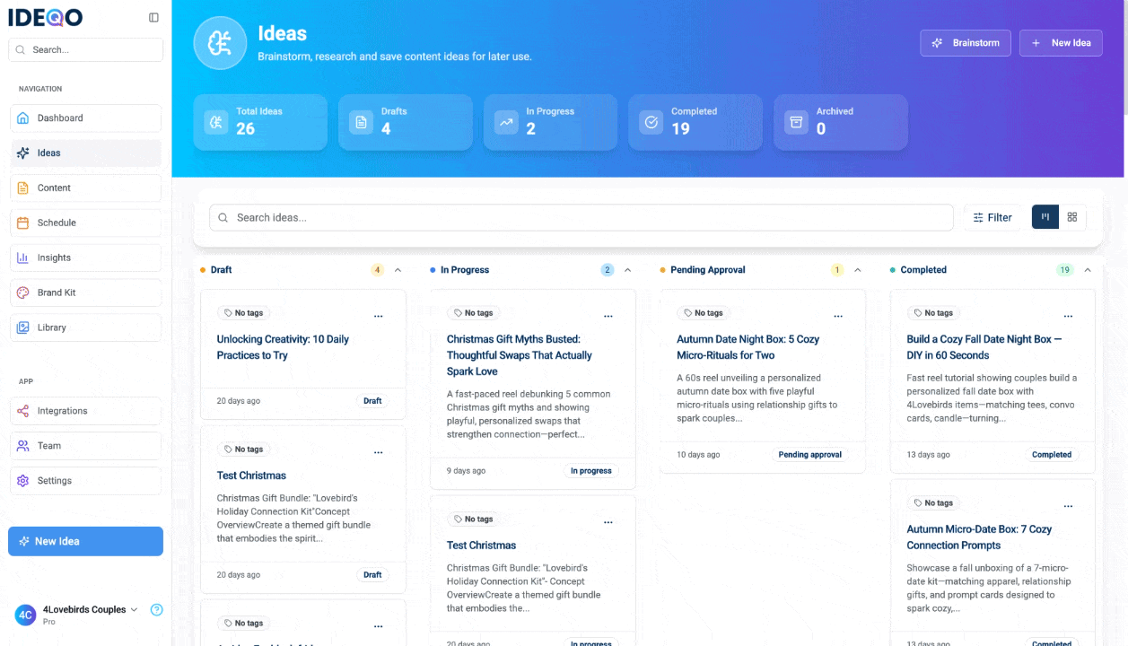This screenshot has height=646, width=1128.
Task: Open the help question-mark bubble near the account
Action: [156, 609]
